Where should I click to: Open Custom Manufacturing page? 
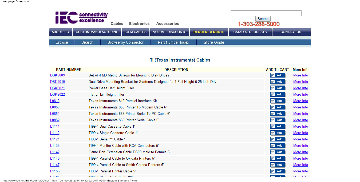click(x=97, y=32)
